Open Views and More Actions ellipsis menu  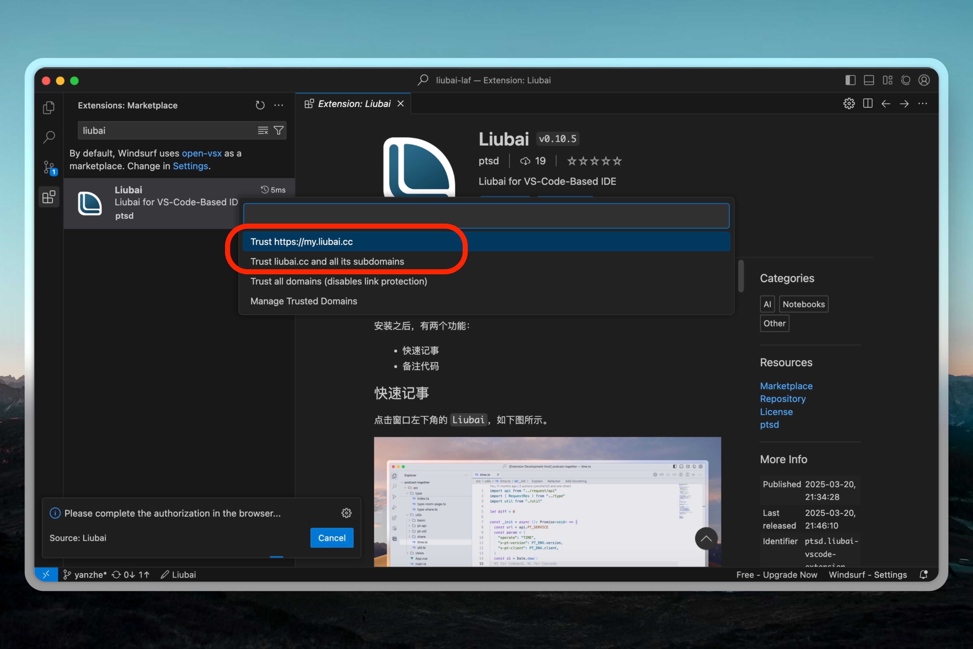pyautogui.click(x=279, y=105)
